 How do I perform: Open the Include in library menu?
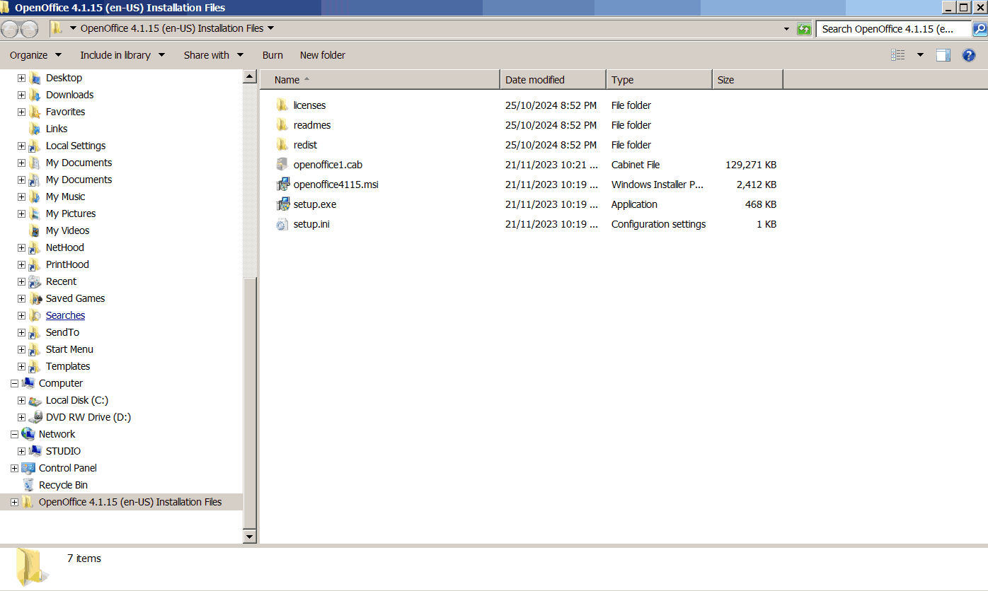coord(122,55)
